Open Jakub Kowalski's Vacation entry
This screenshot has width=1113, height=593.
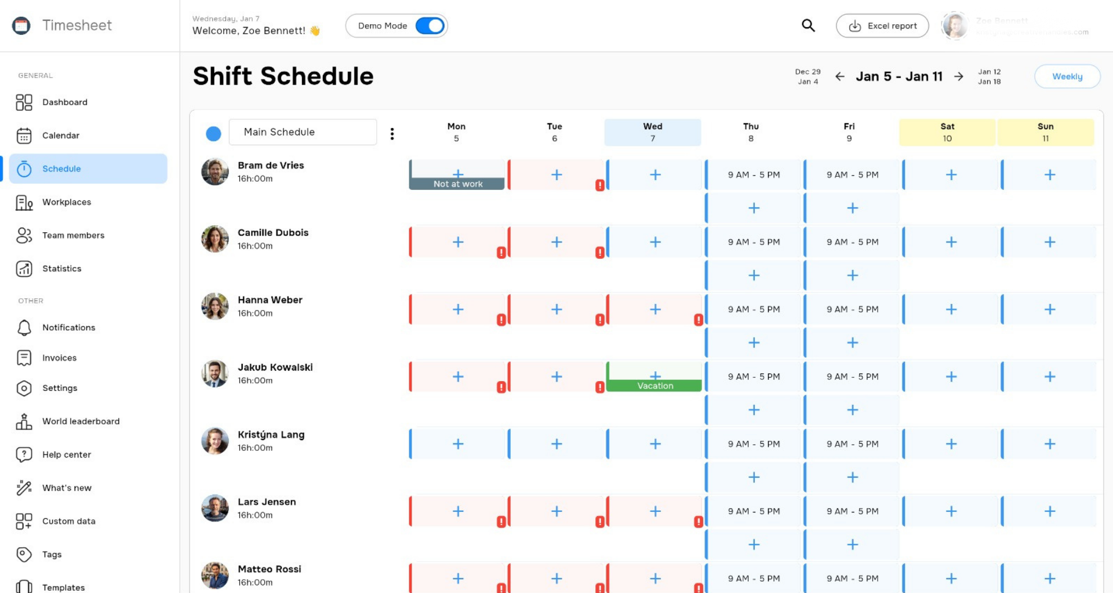(655, 386)
